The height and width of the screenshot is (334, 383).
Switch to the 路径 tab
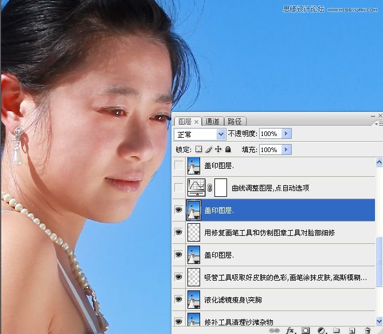(235, 122)
